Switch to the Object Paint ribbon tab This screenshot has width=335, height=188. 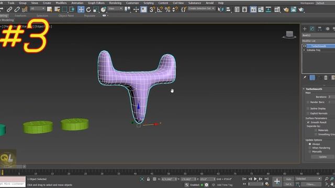click(x=66, y=16)
